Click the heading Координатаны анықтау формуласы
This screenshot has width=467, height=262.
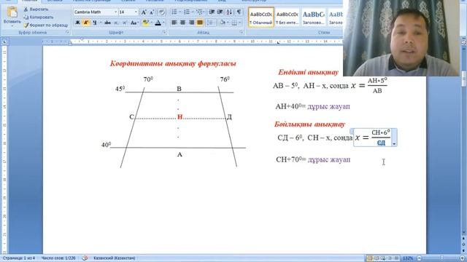[173, 63]
